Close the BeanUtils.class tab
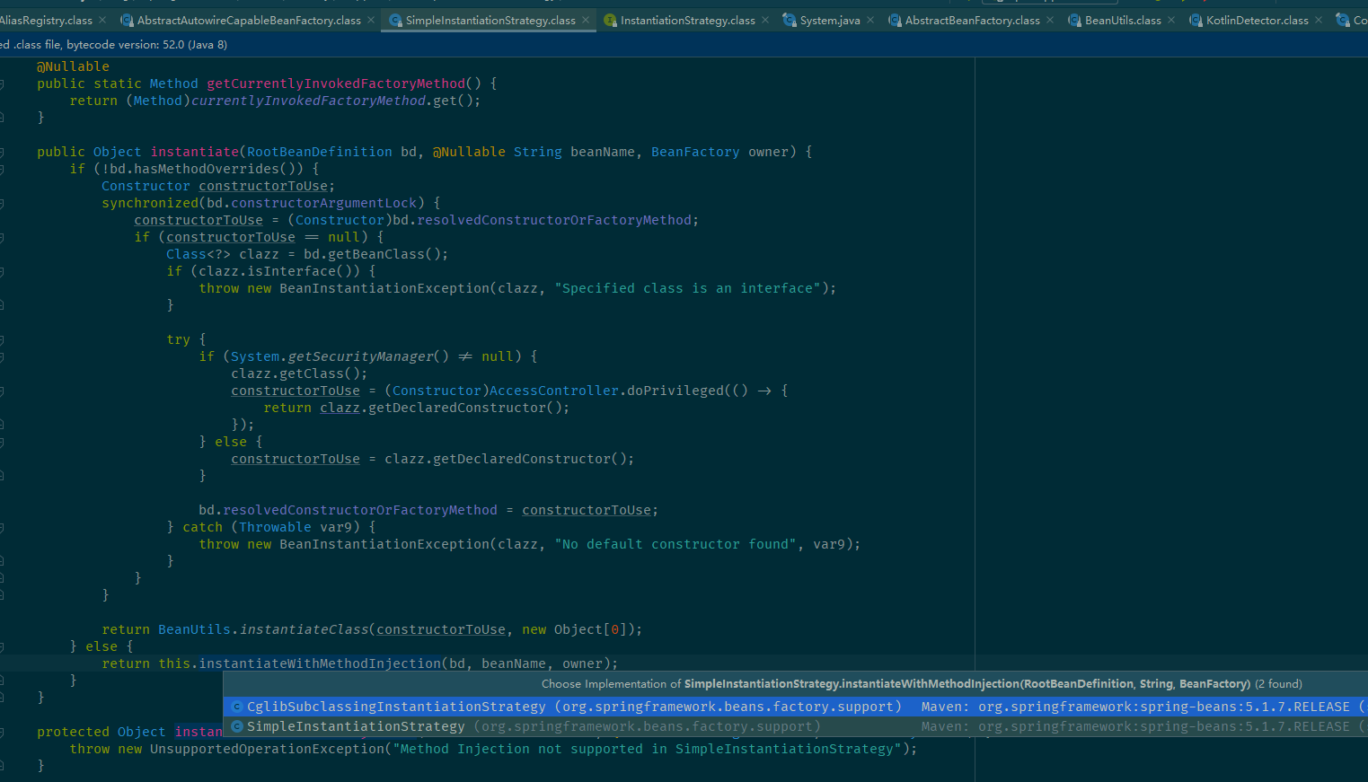The image size is (1368, 782). (1171, 20)
